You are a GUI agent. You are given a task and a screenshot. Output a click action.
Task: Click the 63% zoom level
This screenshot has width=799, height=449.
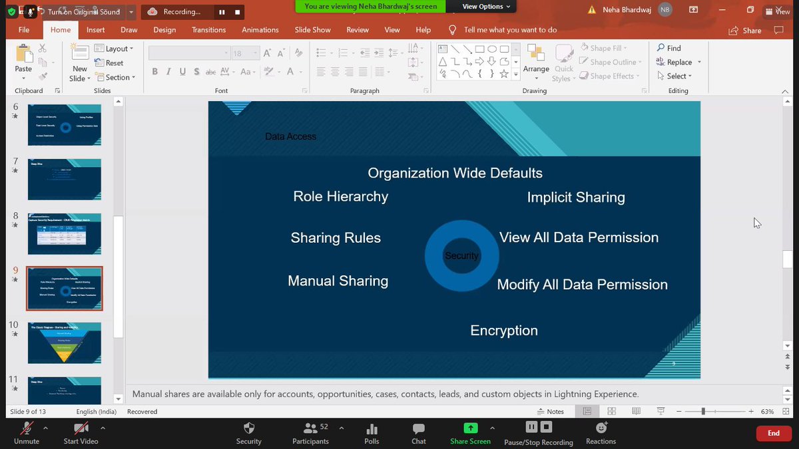768,412
